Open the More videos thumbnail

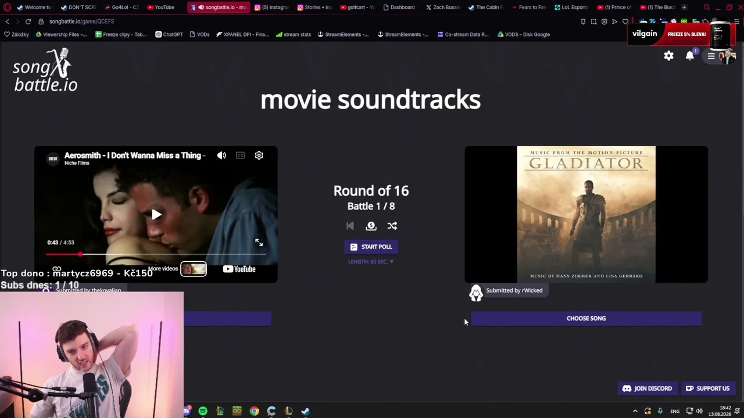[194, 269]
